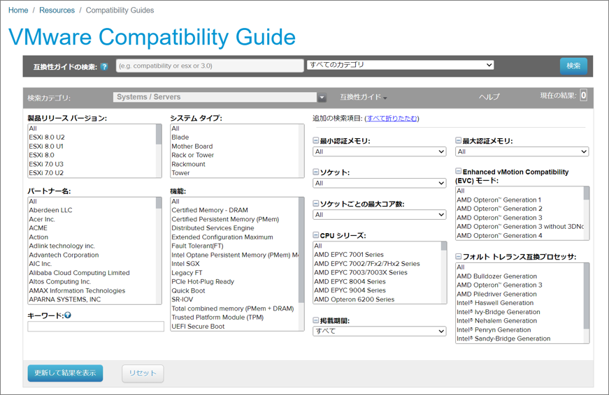The image size is (609, 395).
Task: Select Quick Boot feature
Action: pos(188,291)
